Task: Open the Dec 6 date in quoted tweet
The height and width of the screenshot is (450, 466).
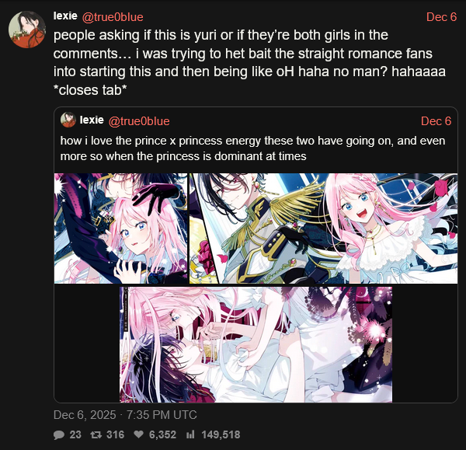Action: [x=436, y=121]
